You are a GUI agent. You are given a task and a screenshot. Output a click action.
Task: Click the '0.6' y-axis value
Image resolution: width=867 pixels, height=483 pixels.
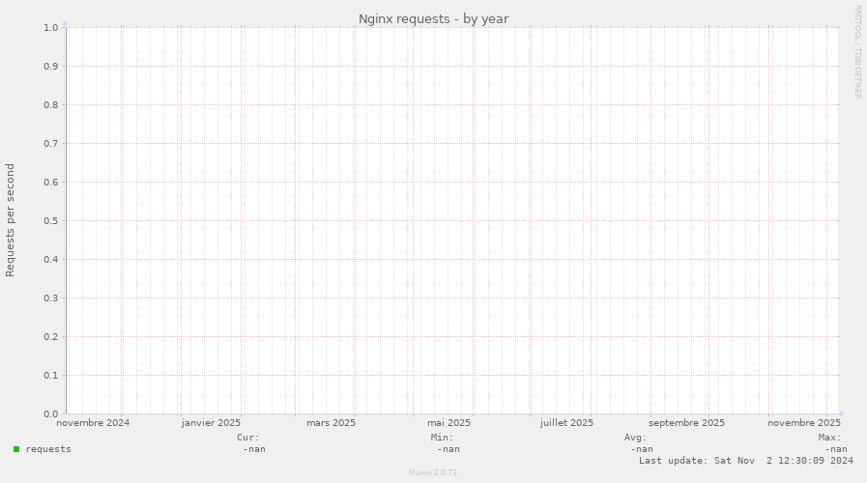[51, 183]
